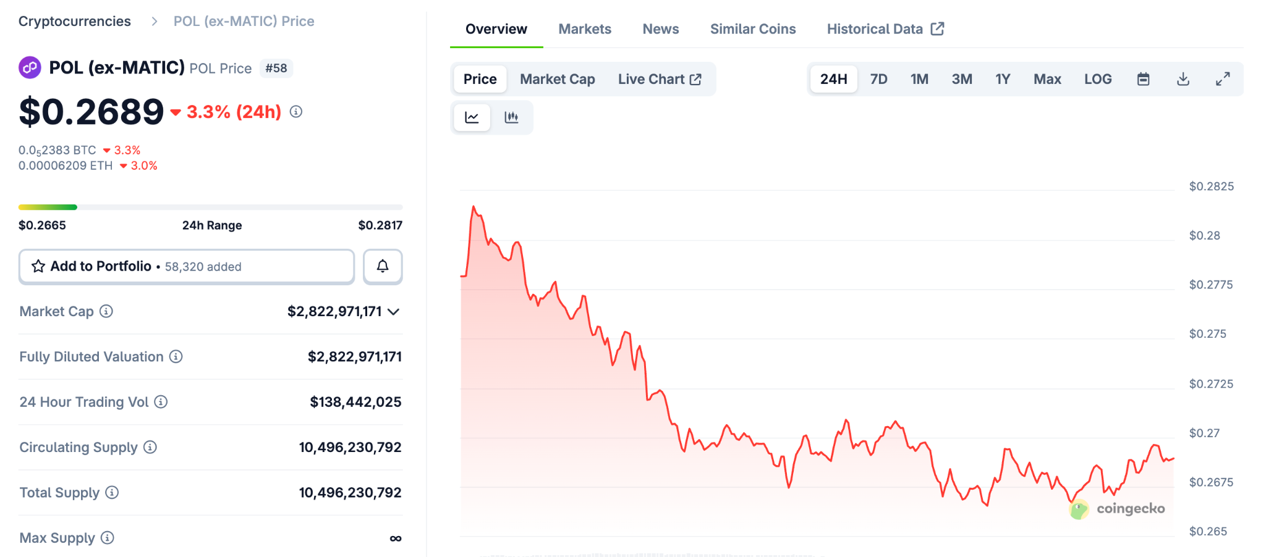Select the candlestick chart view icon
The height and width of the screenshot is (557, 1266).
[512, 117]
